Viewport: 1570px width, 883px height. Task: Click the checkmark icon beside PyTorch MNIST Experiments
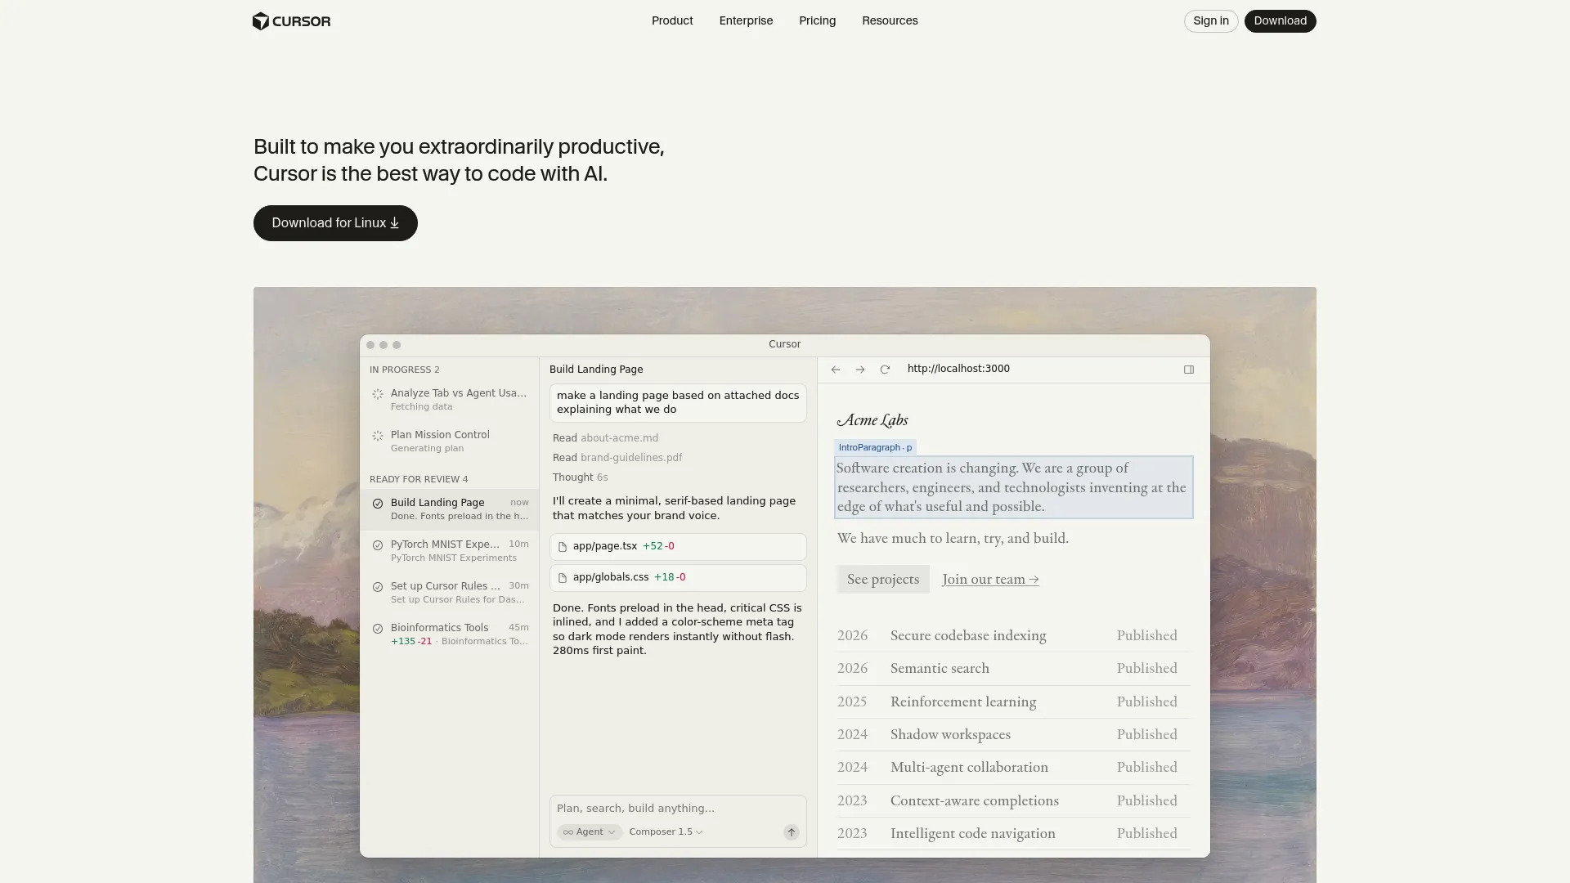pos(377,545)
